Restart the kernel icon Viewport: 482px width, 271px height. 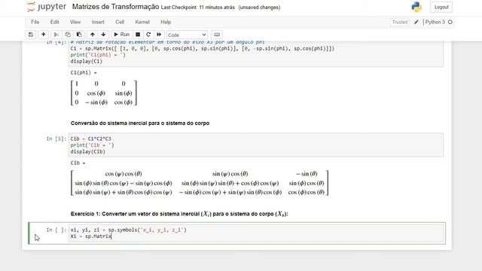[x=148, y=35]
